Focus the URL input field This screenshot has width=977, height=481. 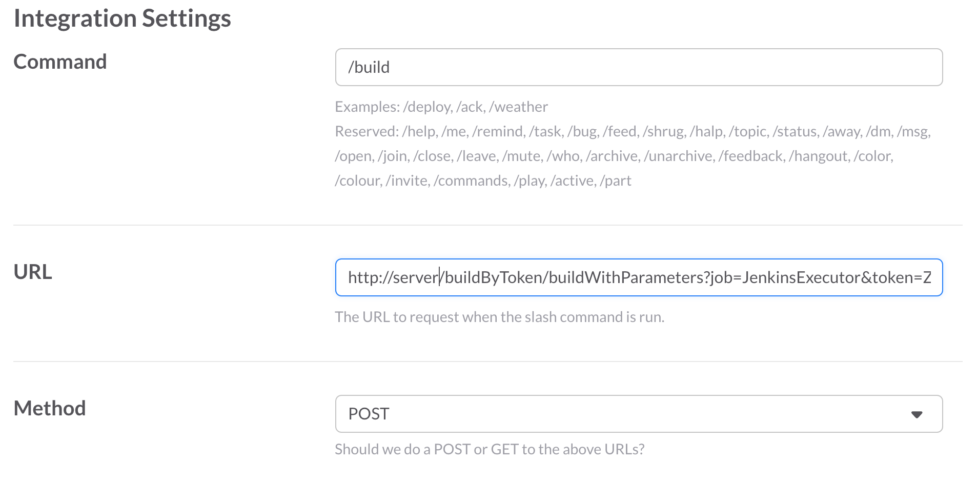point(638,277)
